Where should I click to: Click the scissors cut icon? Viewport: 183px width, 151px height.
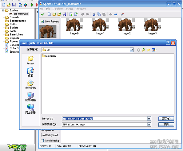tap(94, 14)
